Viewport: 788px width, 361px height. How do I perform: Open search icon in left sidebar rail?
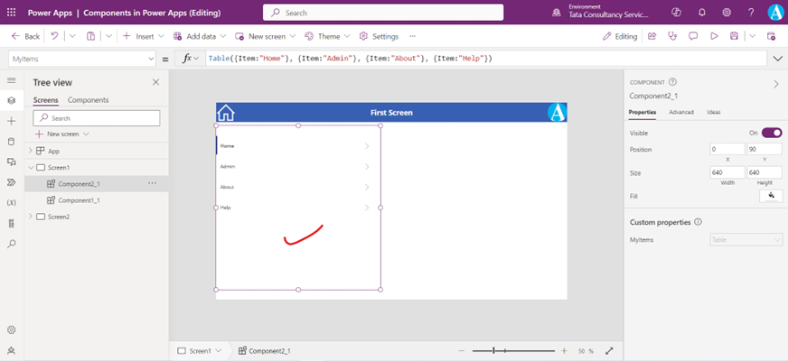coord(11,244)
